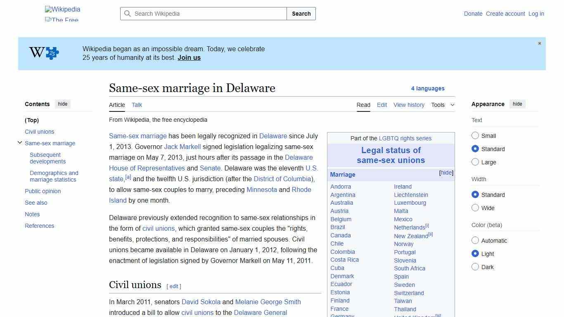Image resolution: width=564 pixels, height=317 pixels.
Task: Click the magnifying glass search icon
Action: pyautogui.click(x=128, y=14)
